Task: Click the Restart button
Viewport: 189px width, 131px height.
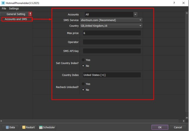Action: click(29, 127)
